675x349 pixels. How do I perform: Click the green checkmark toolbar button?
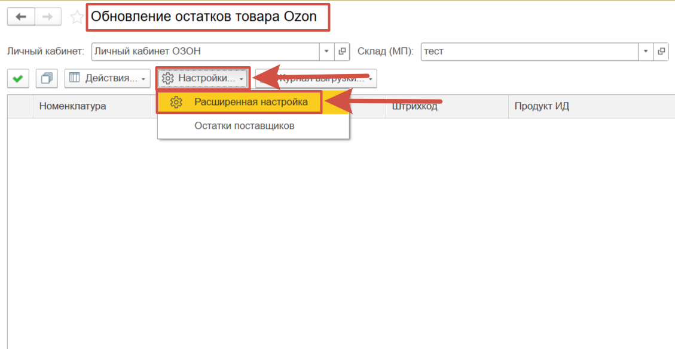click(x=19, y=78)
